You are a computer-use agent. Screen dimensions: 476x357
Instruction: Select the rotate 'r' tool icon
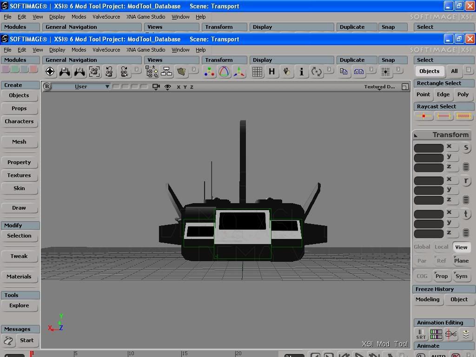(466, 181)
